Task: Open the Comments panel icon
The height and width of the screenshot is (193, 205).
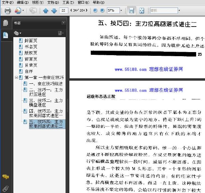Action: pos(5,177)
